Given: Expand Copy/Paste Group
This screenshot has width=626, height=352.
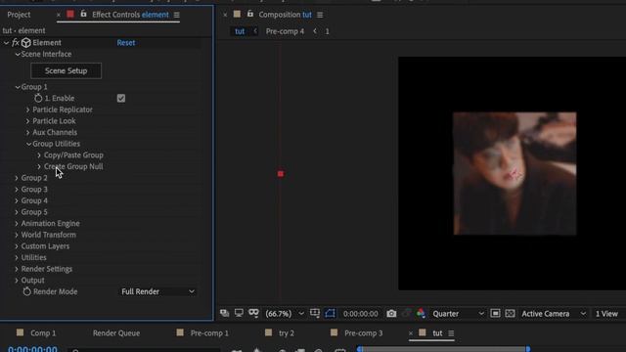Looking at the screenshot, I should click(39, 155).
